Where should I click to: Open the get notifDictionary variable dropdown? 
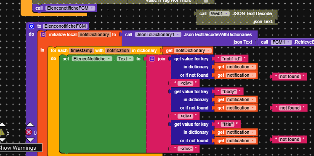(193, 50)
